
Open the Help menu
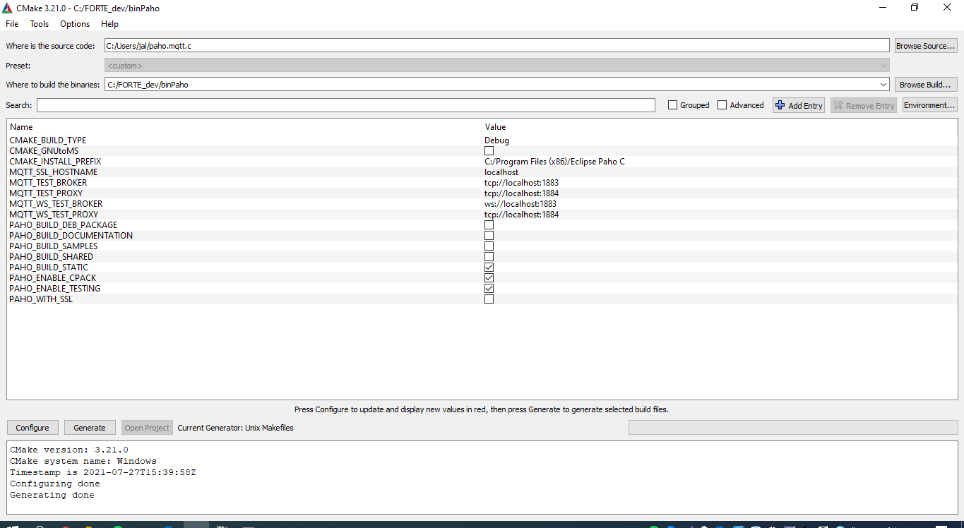(x=109, y=24)
